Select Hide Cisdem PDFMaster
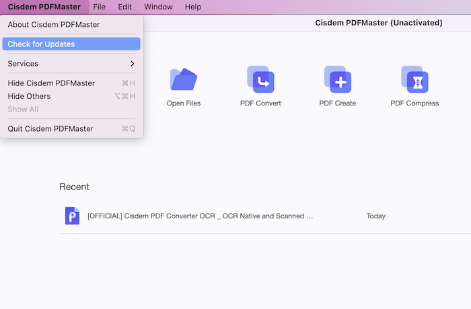 71,83
